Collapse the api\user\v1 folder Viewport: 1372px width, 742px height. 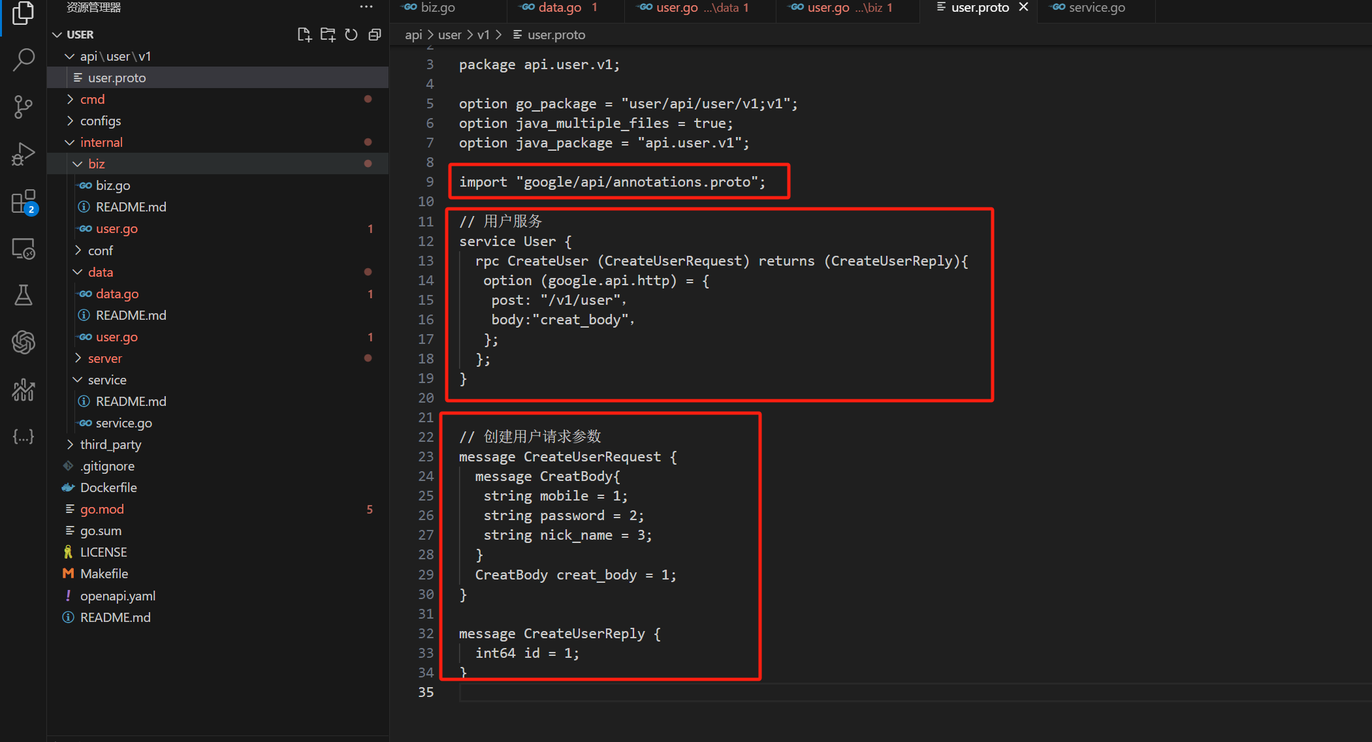[x=69, y=56]
